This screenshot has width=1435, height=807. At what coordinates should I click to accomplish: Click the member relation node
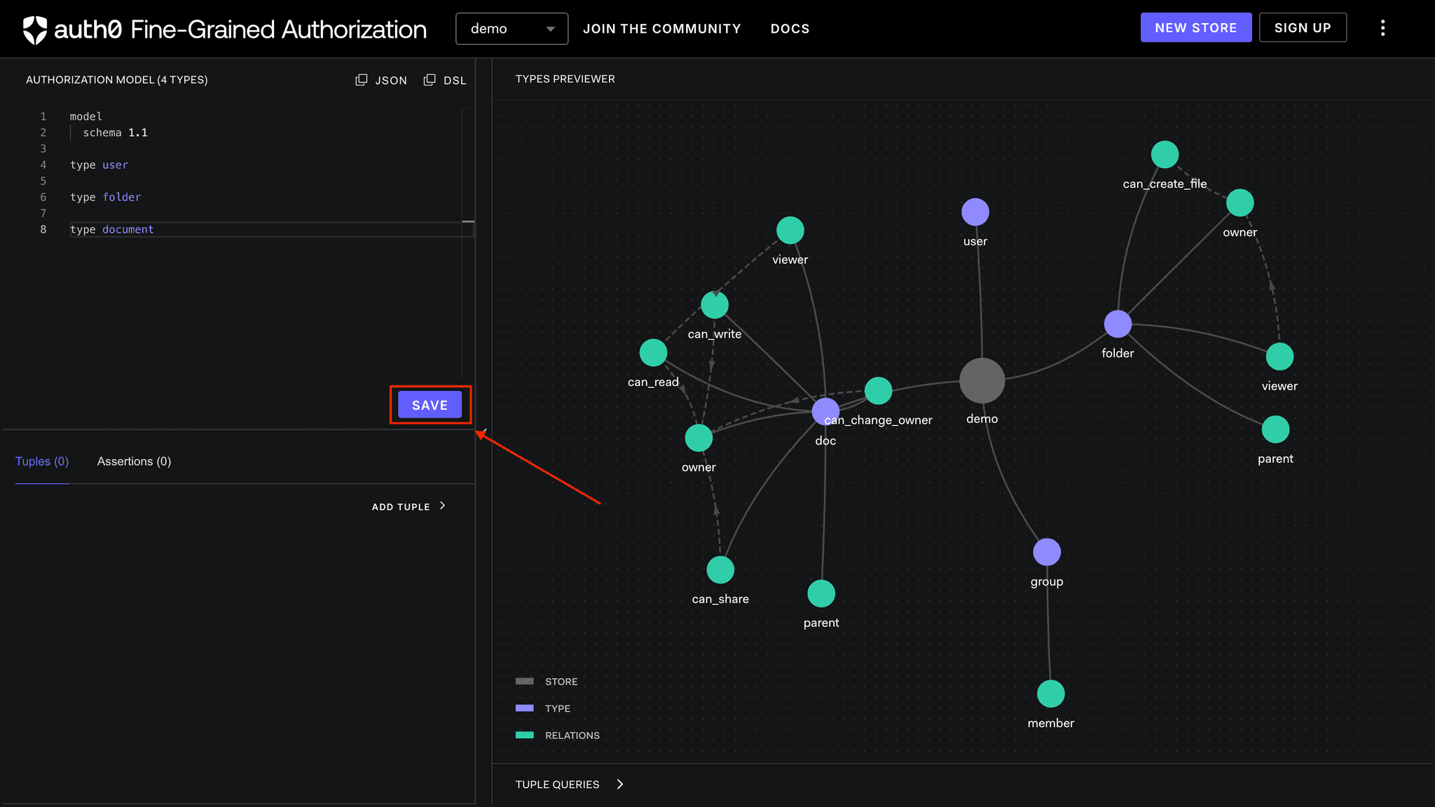pyautogui.click(x=1050, y=694)
